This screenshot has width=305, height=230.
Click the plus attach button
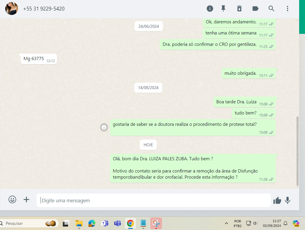27,199
